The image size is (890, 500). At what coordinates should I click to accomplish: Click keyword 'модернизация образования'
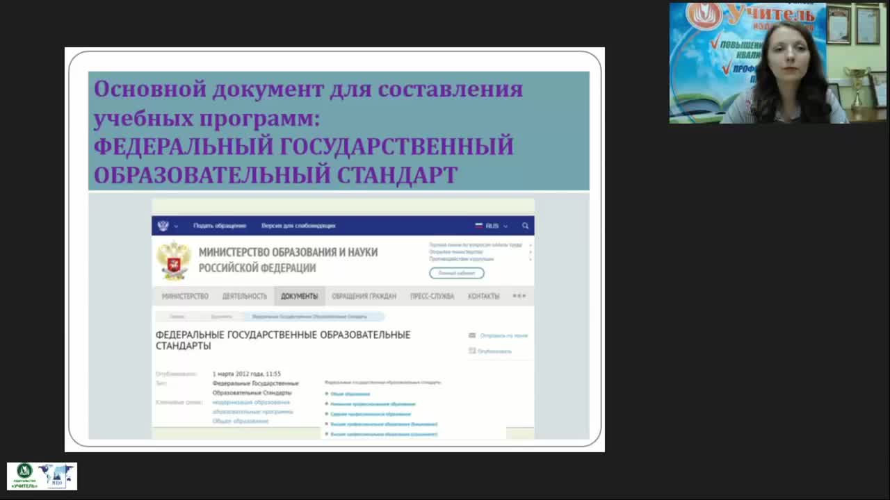tap(251, 402)
